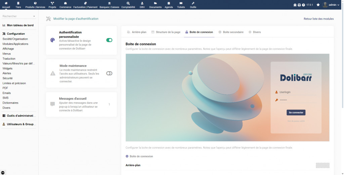
Task: Open the Rechercher search dropdown
Action: 19,16
